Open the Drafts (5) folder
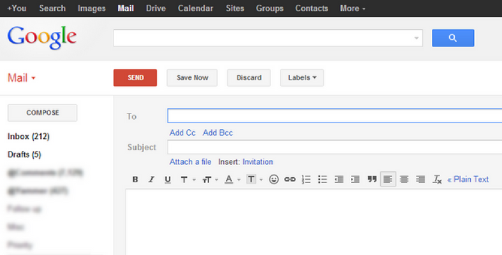The height and width of the screenshot is (255, 502). [x=24, y=154]
